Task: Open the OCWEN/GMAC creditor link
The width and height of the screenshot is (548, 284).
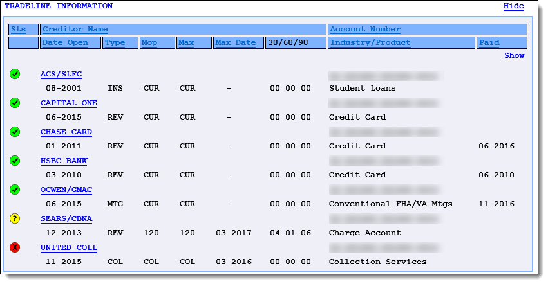Action: [66, 190]
